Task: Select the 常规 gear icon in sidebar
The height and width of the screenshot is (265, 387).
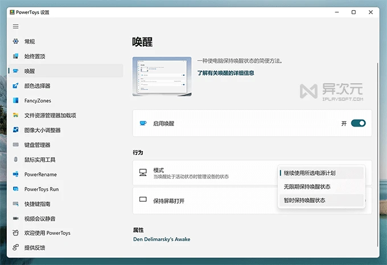Action: [16, 42]
